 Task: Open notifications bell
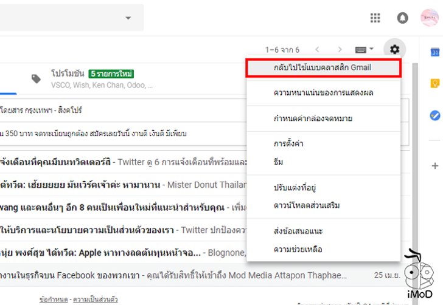[402, 18]
